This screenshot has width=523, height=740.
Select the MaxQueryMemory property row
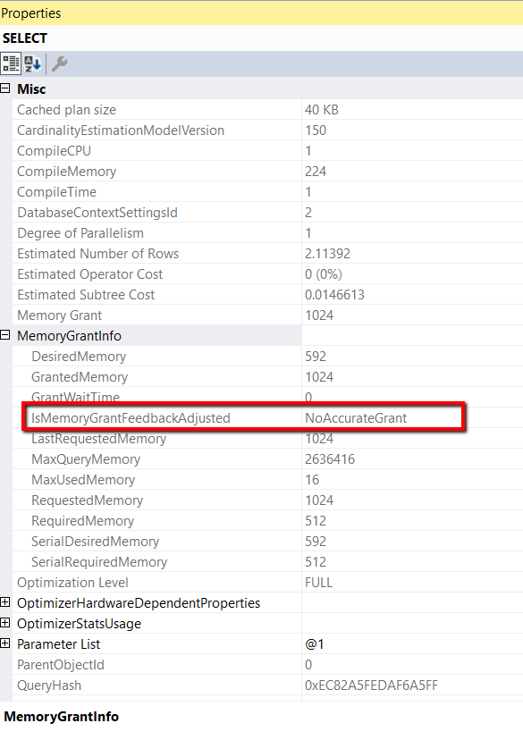click(267, 459)
